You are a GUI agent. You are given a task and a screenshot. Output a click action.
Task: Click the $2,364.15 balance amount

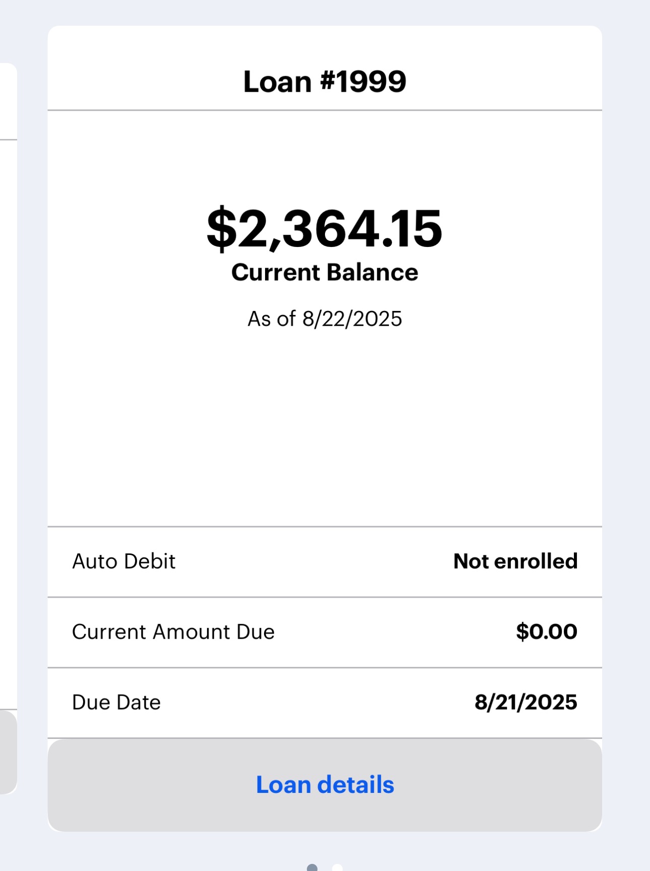(x=324, y=229)
